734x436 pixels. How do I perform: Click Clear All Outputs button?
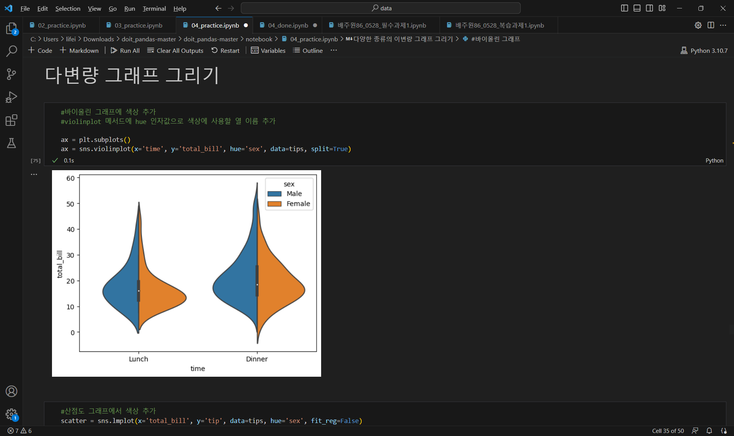[175, 50]
